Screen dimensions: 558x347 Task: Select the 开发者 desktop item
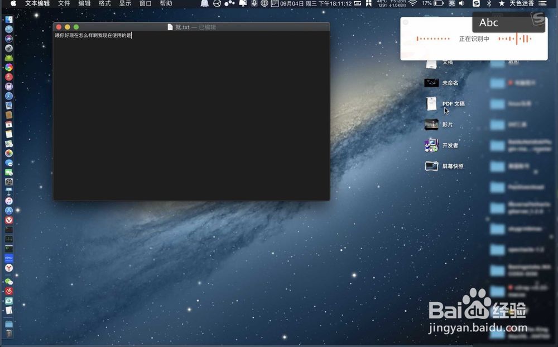[x=441, y=145]
